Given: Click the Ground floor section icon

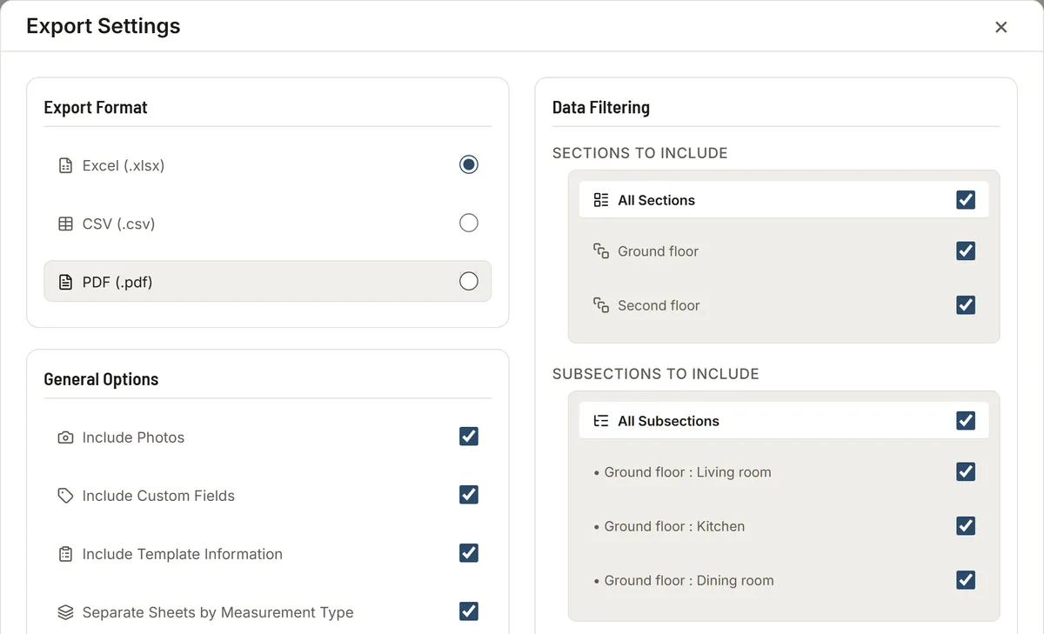Looking at the screenshot, I should 601,251.
